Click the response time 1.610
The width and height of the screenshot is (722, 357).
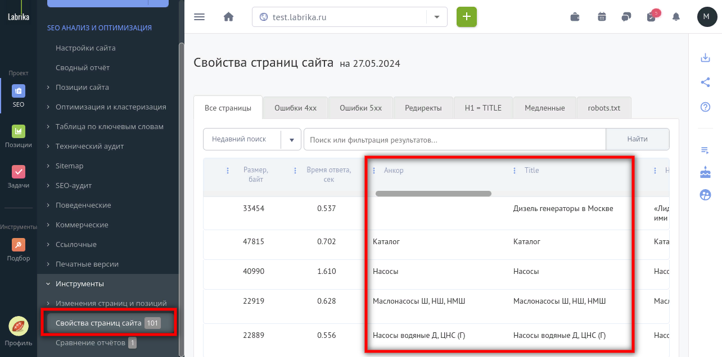pyautogui.click(x=327, y=271)
